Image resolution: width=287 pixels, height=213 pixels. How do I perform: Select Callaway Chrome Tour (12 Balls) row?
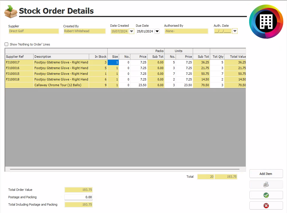coord(125,85)
